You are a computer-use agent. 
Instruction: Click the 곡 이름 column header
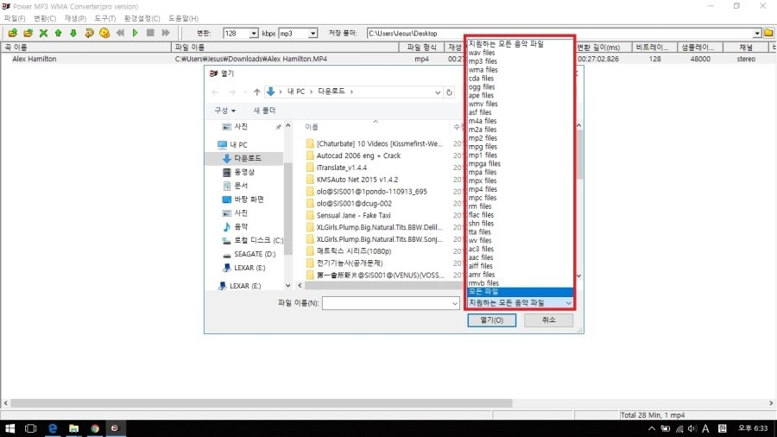(x=85, y=47)
